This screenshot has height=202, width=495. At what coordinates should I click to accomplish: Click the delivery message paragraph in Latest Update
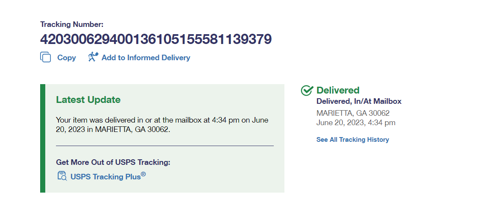[162, 125]
